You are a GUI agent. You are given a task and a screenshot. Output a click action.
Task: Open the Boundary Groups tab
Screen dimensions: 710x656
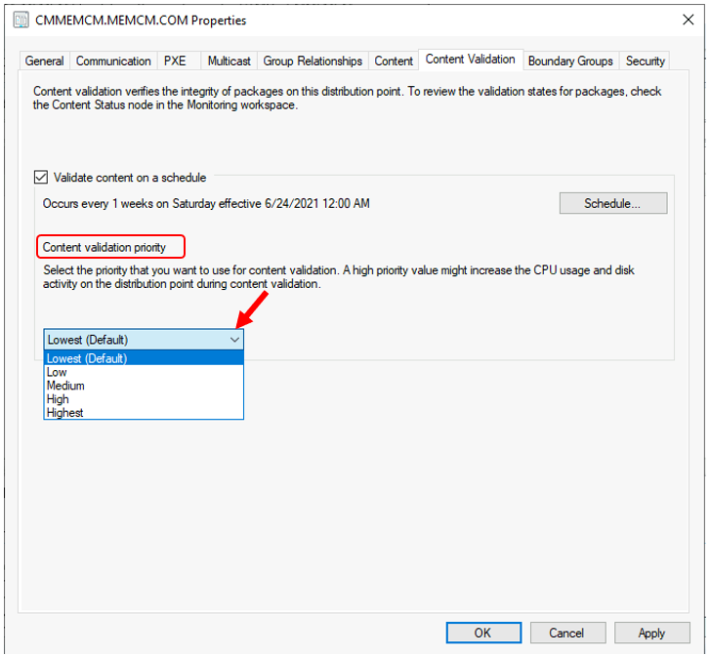tap(570, 61)
